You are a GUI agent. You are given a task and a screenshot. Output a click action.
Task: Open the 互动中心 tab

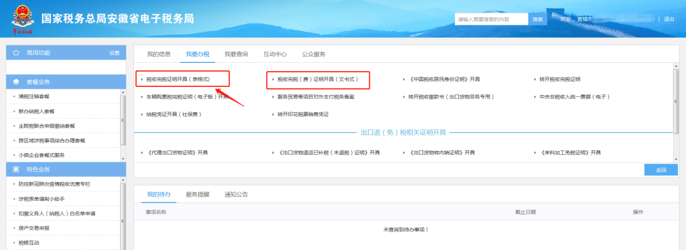click(x=275, y=54)
